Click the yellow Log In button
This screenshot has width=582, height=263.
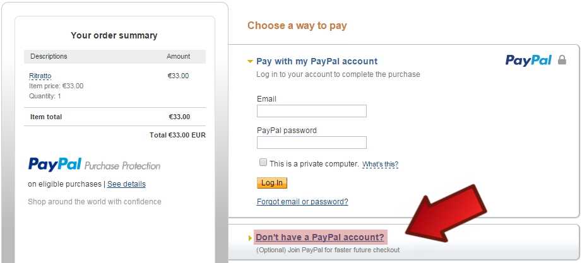[x=272, y=183]
